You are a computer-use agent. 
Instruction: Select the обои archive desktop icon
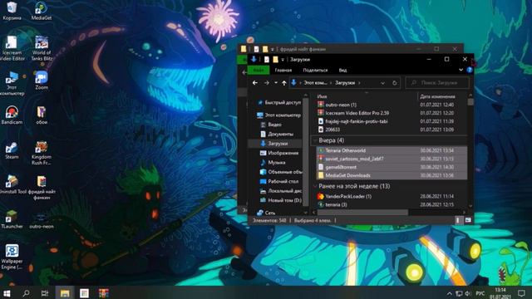pyautogui.click(x=42, y=115)
